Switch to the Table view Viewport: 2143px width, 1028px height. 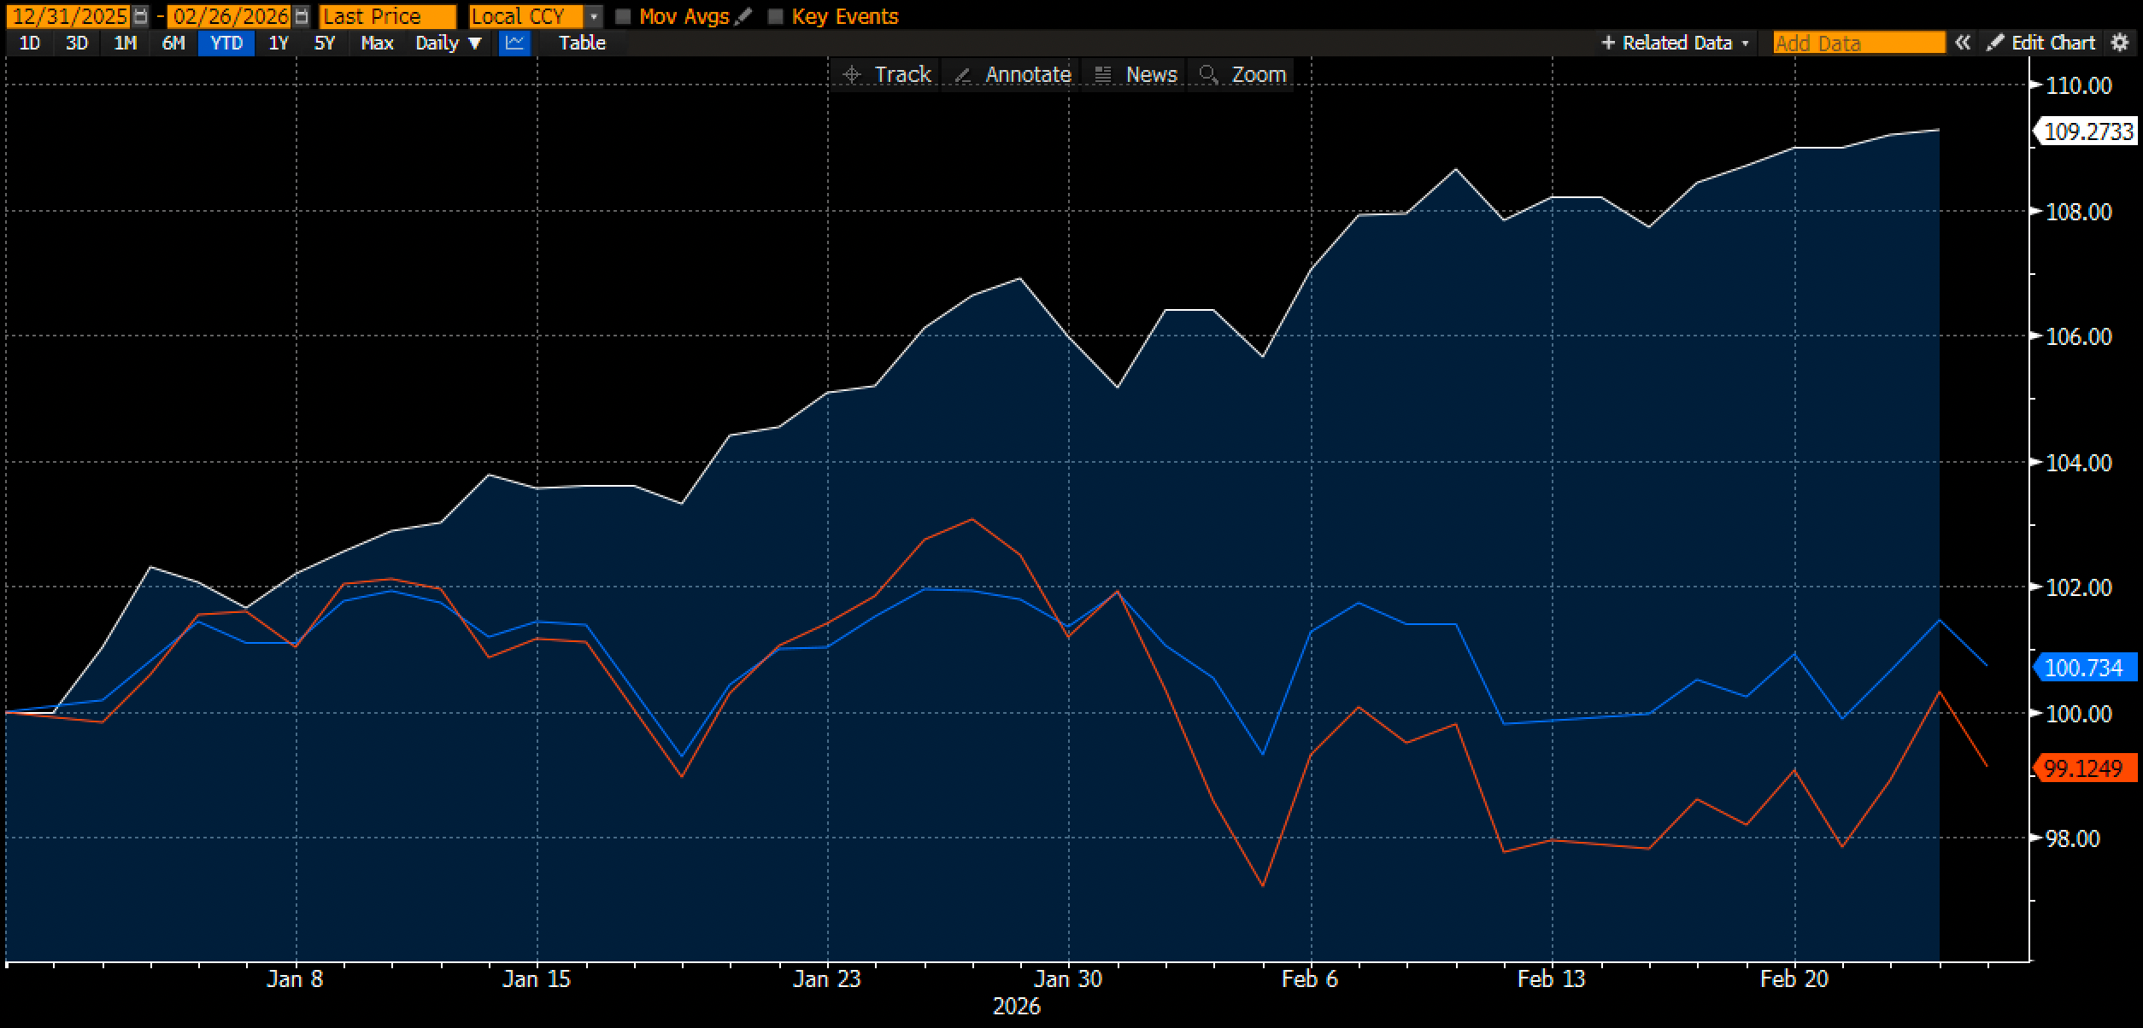(582, 43)
